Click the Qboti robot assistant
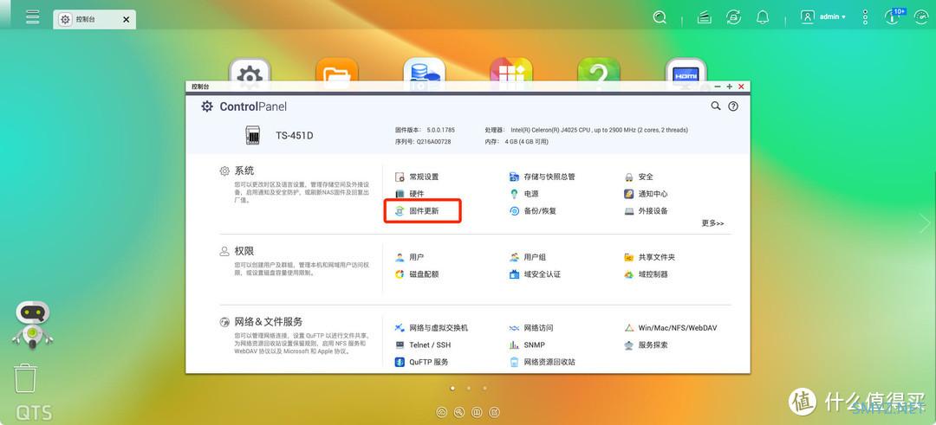This screenshot has width=936, height=425. click(x=32, y=325)
